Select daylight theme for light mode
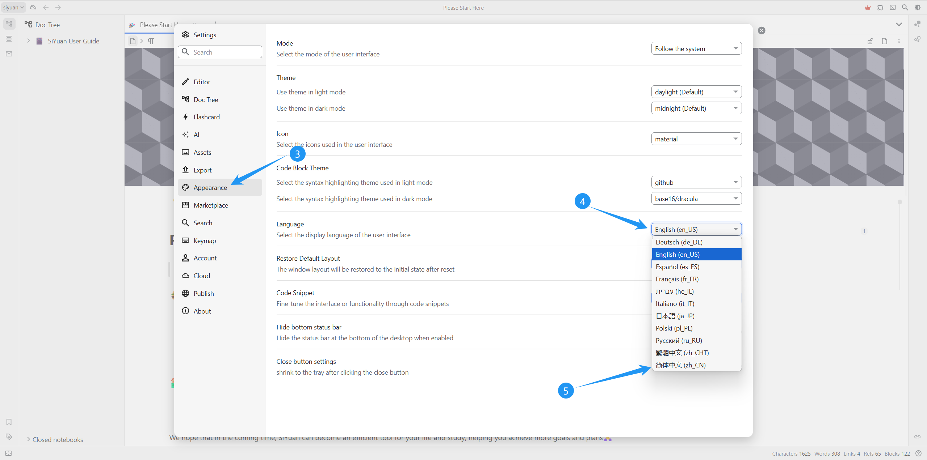927x460 pixels. (x=695, y=92)
